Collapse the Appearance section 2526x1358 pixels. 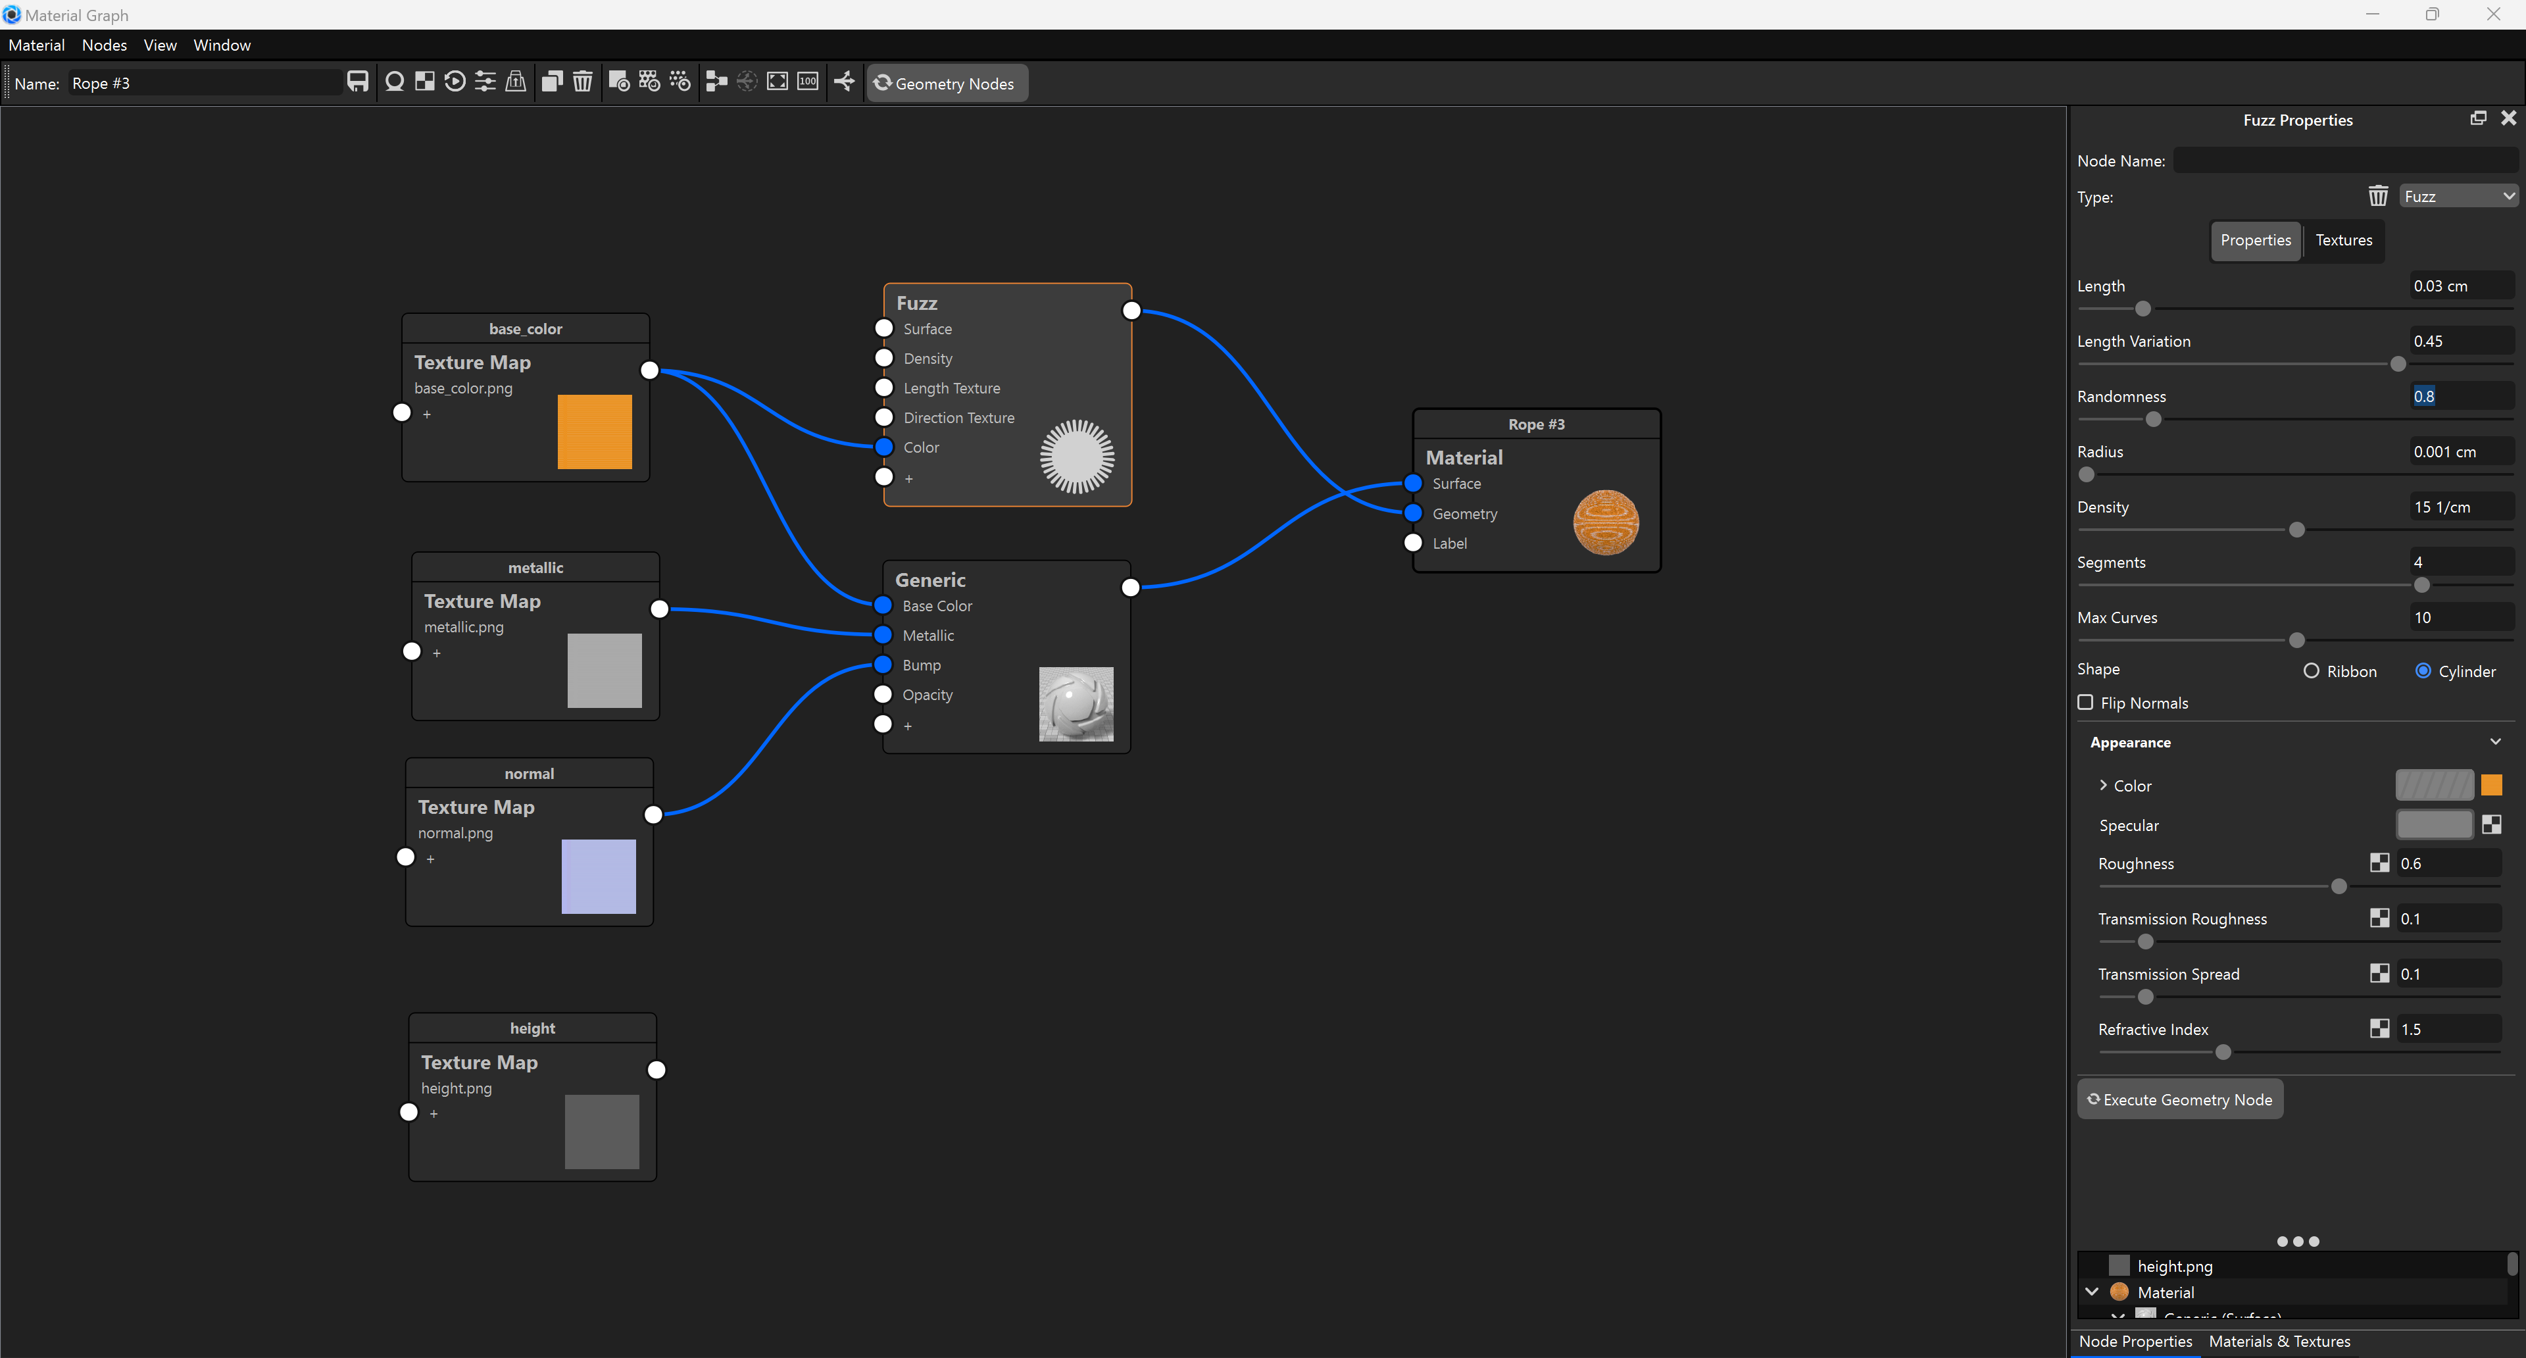(2494, 742)
